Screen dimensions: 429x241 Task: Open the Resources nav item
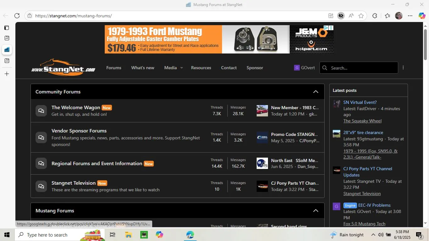point(201,68)
